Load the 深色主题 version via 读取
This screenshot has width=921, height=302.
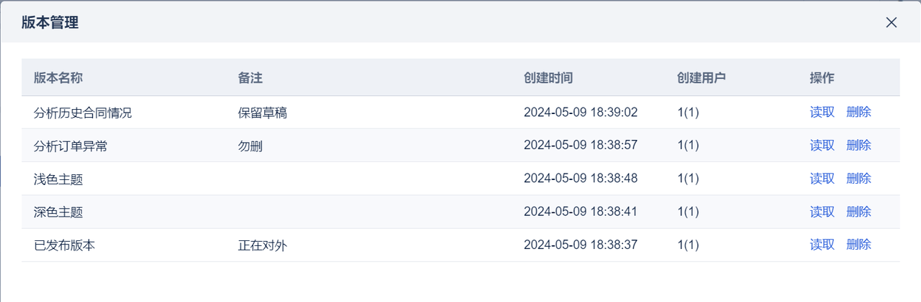822,212
